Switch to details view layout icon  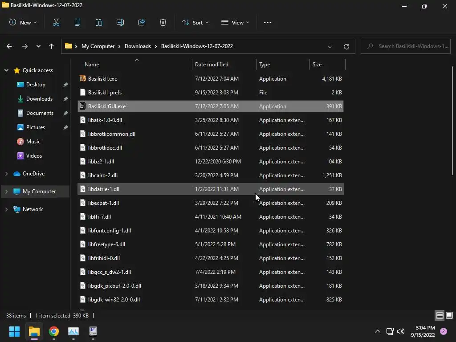pyautogui.click(x=440, y=315)
